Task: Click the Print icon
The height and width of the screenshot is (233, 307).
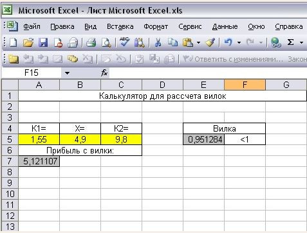Action: click(x=91, y=42)
